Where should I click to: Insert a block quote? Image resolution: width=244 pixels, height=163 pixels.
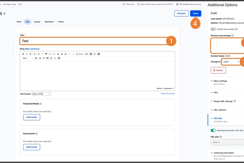(43, 58)
